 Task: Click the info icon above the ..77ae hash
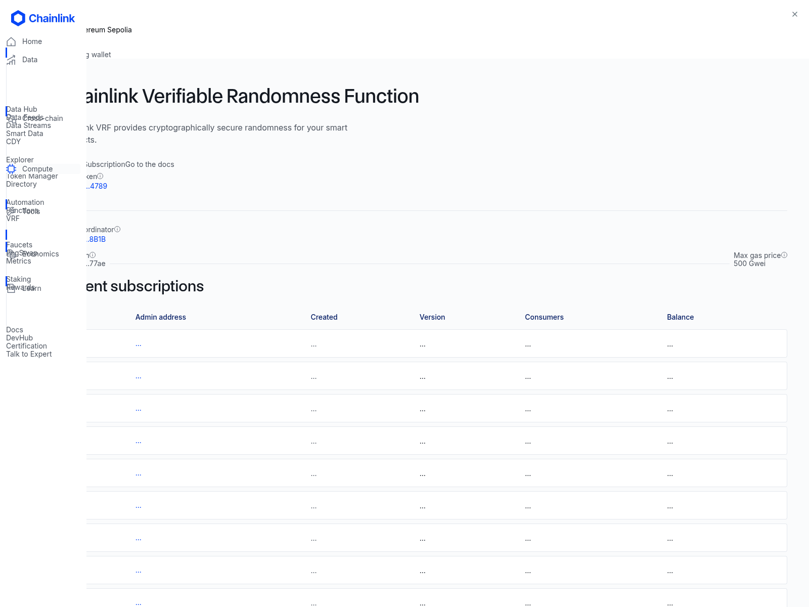(x=93, y=255)
